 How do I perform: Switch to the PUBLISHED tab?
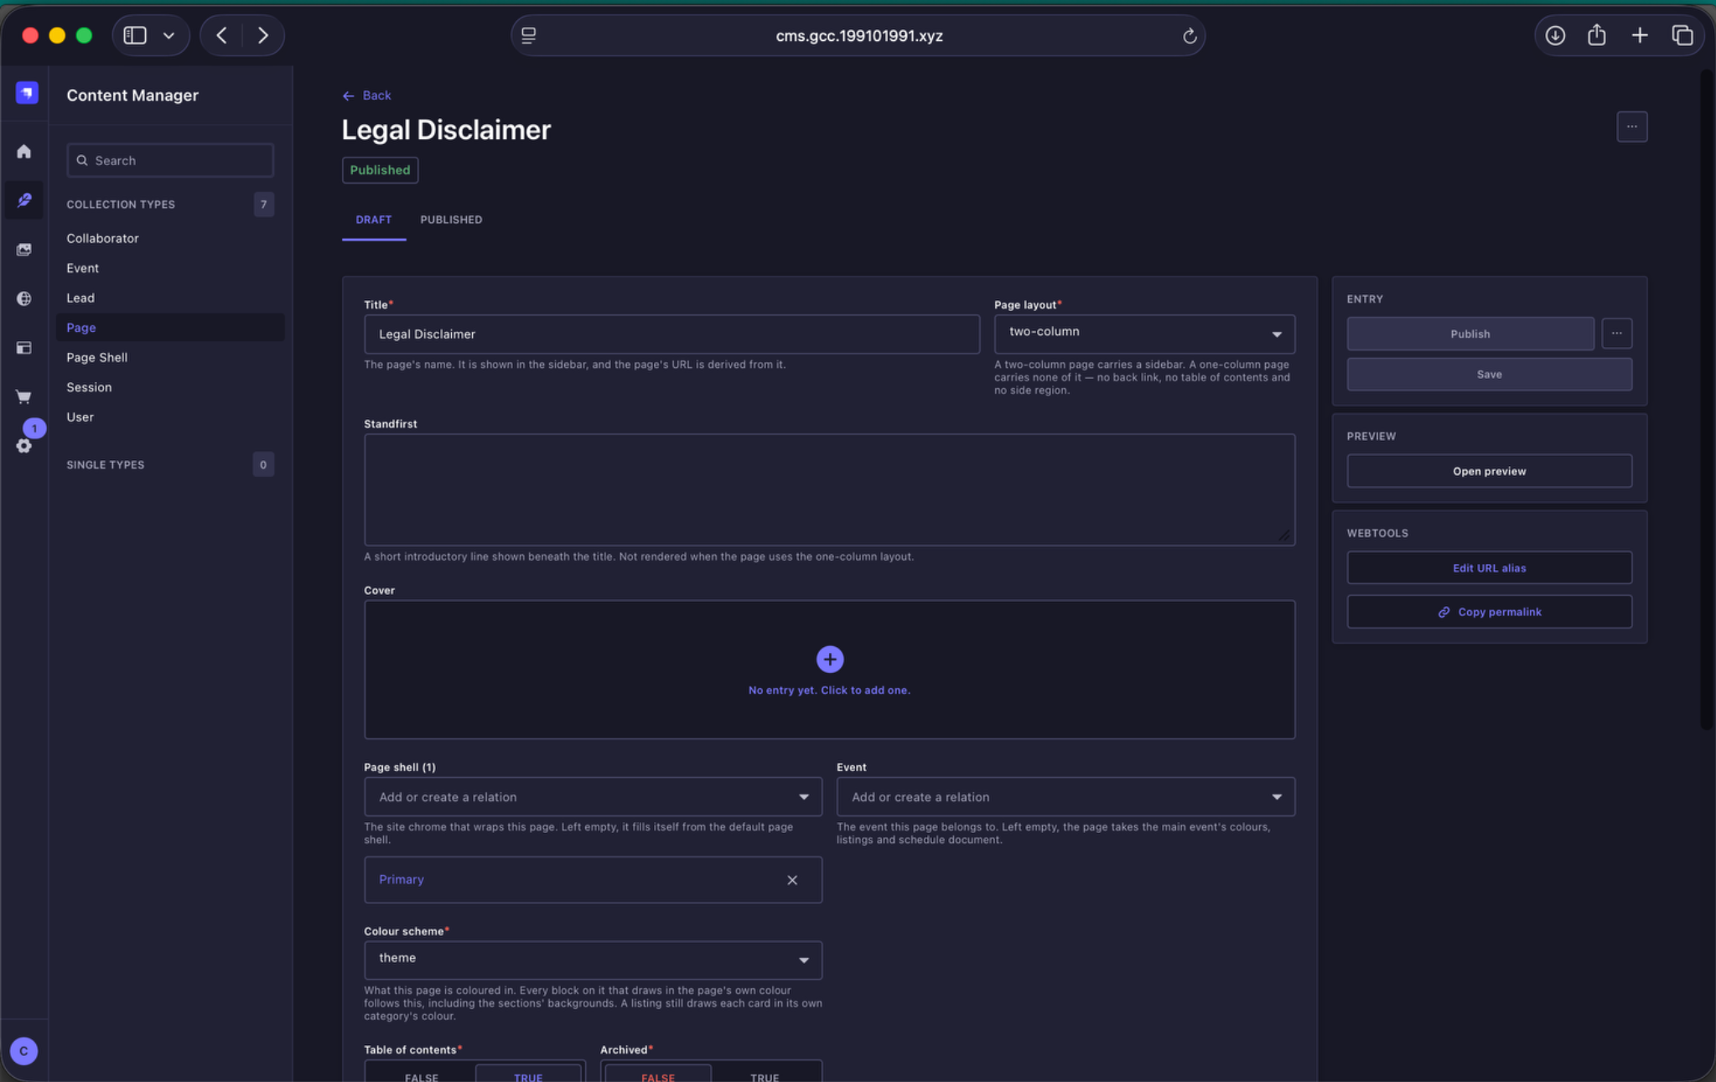pyautogui.click(x=451, y=220)
